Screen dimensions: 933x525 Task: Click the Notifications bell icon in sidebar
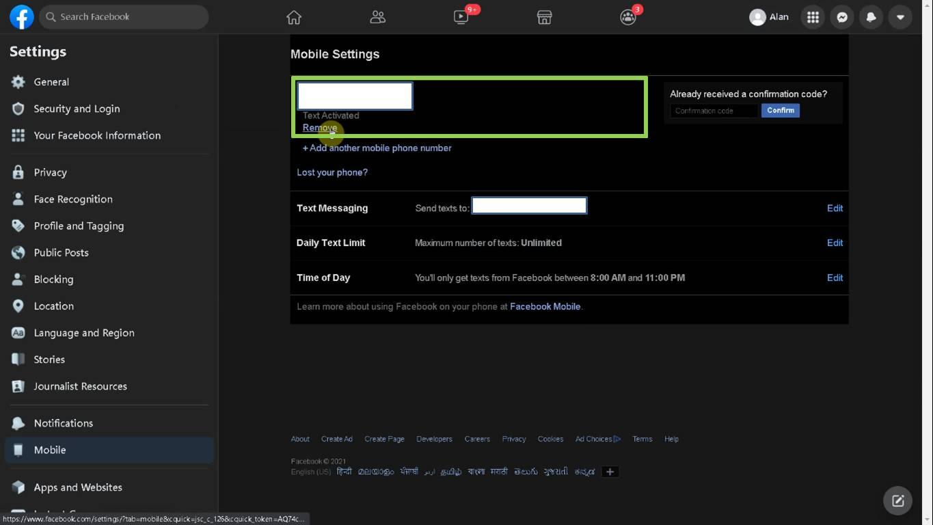(x=18, y=423)
